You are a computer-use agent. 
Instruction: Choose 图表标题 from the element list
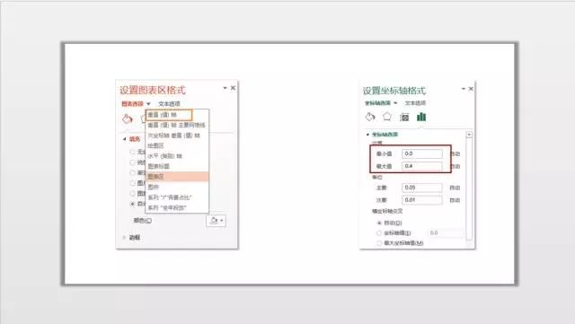click(177, 166)
